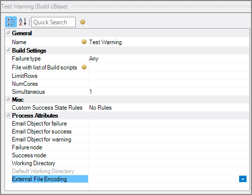Select the 'Working Directory' property label

click(x=34, y=163)
